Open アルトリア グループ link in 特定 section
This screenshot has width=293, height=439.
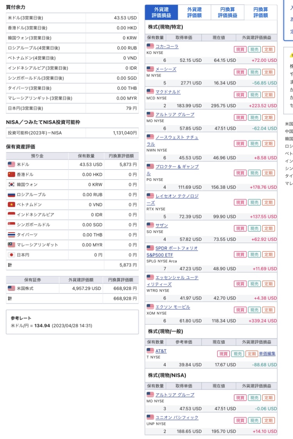point(175,114)
